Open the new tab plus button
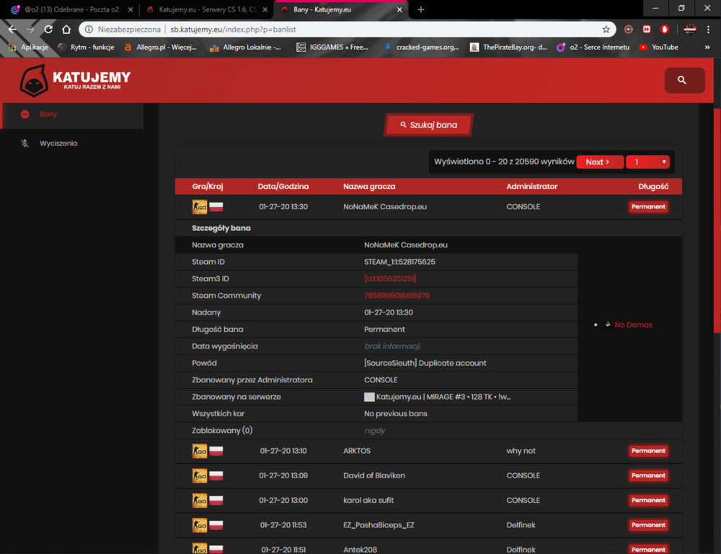The image size is (721, 554). click(421, 9)
